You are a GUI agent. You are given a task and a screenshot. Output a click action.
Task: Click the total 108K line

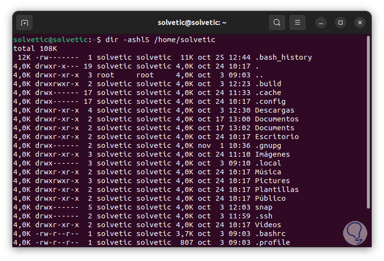pyautogui.click(x=35, y=48)
